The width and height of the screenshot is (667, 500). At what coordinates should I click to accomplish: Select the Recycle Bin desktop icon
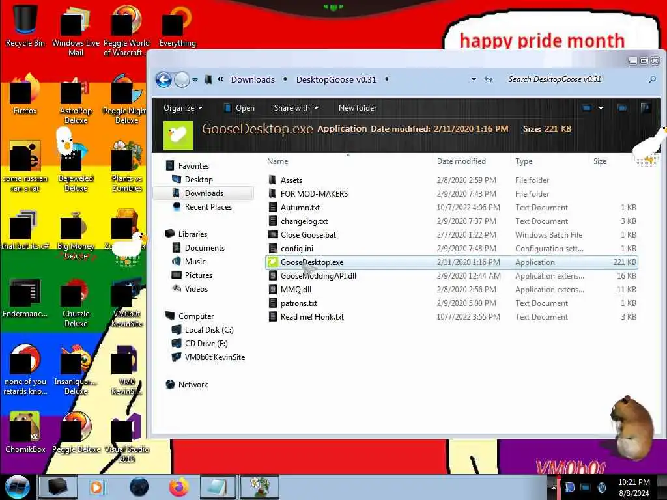pos(25,25)
